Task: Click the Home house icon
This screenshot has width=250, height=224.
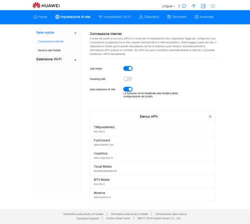Action: pos(35,17)
